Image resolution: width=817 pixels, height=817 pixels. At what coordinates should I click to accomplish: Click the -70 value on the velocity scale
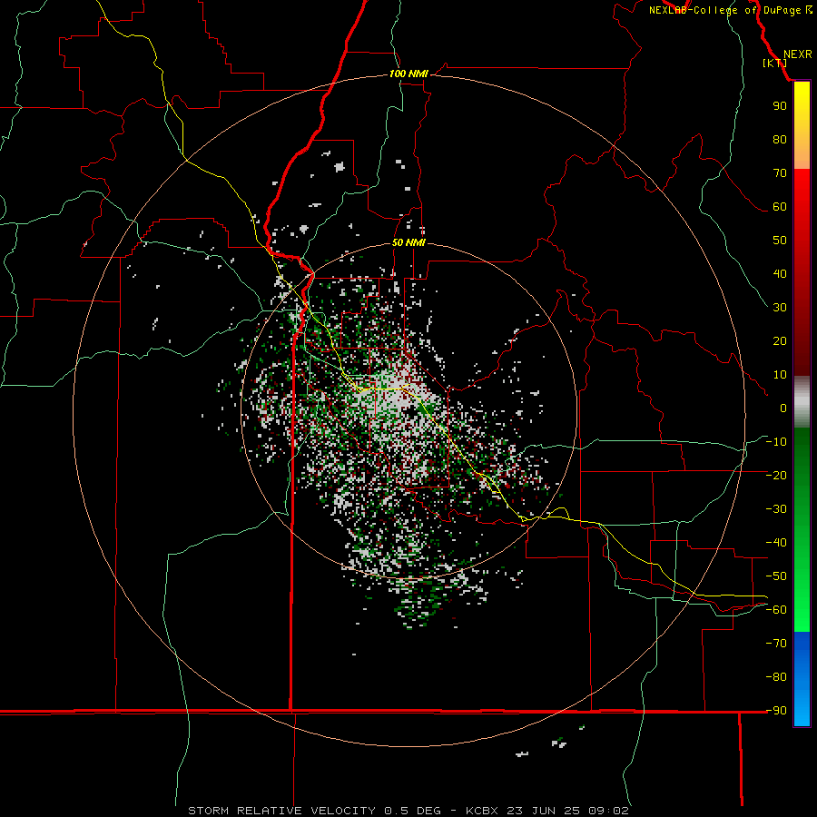point(776,643)
